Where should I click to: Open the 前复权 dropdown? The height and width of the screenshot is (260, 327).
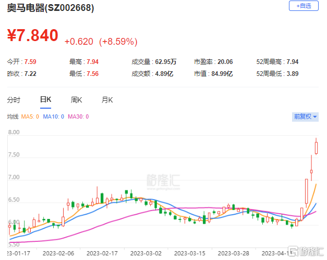click(305, 116)
